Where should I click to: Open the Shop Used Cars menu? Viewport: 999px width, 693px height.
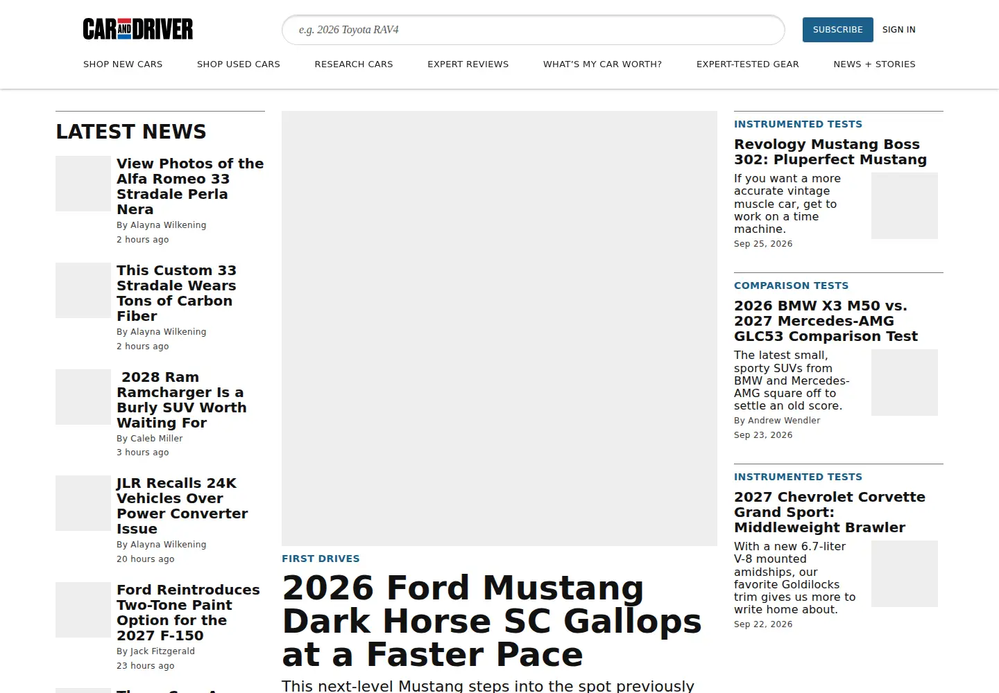[238, 64]
